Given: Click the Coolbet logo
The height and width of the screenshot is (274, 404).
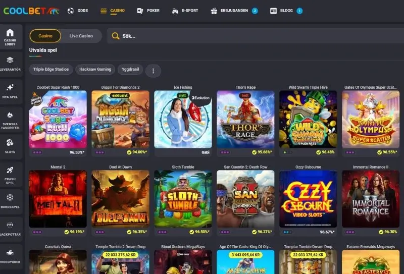Looking at the screenshot, I should 31,11.
